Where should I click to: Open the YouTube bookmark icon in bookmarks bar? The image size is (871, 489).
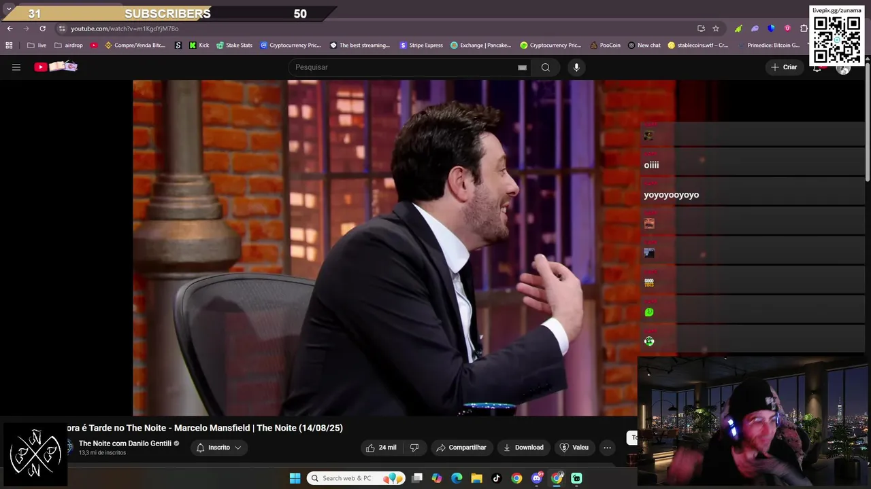pyautogui.click(x=94, y=46)
